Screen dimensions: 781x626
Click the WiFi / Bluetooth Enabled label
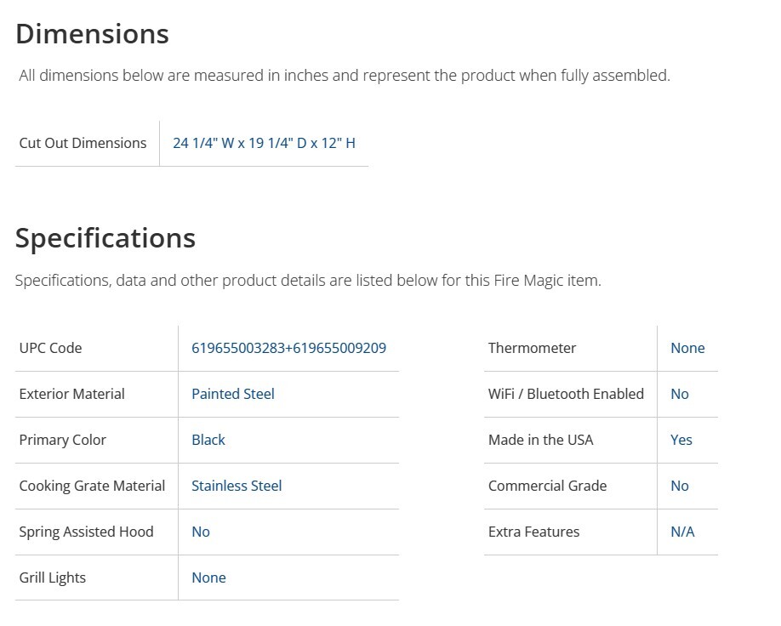[x=566, y=394]
